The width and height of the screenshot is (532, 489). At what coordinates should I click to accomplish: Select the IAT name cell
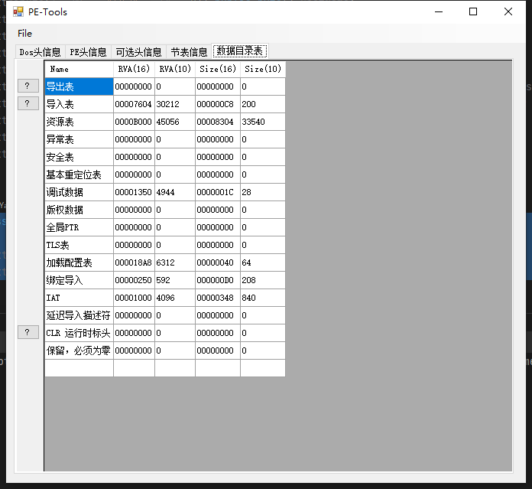click(79, 298)
